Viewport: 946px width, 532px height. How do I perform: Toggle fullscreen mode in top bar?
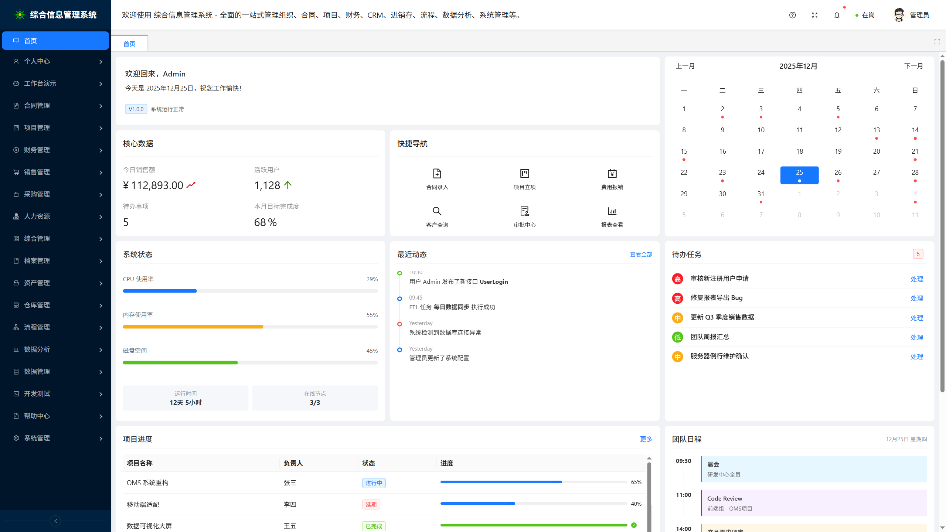pos(814,15)
